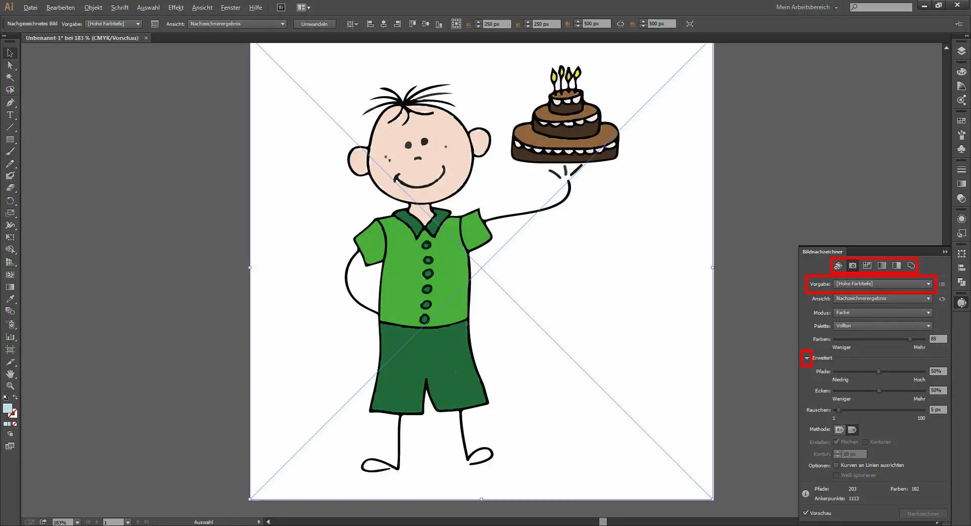The image size is (971, 526).
Task: Enable Kurven an Linien ausrichten option
Action: (x=836, y=465)
